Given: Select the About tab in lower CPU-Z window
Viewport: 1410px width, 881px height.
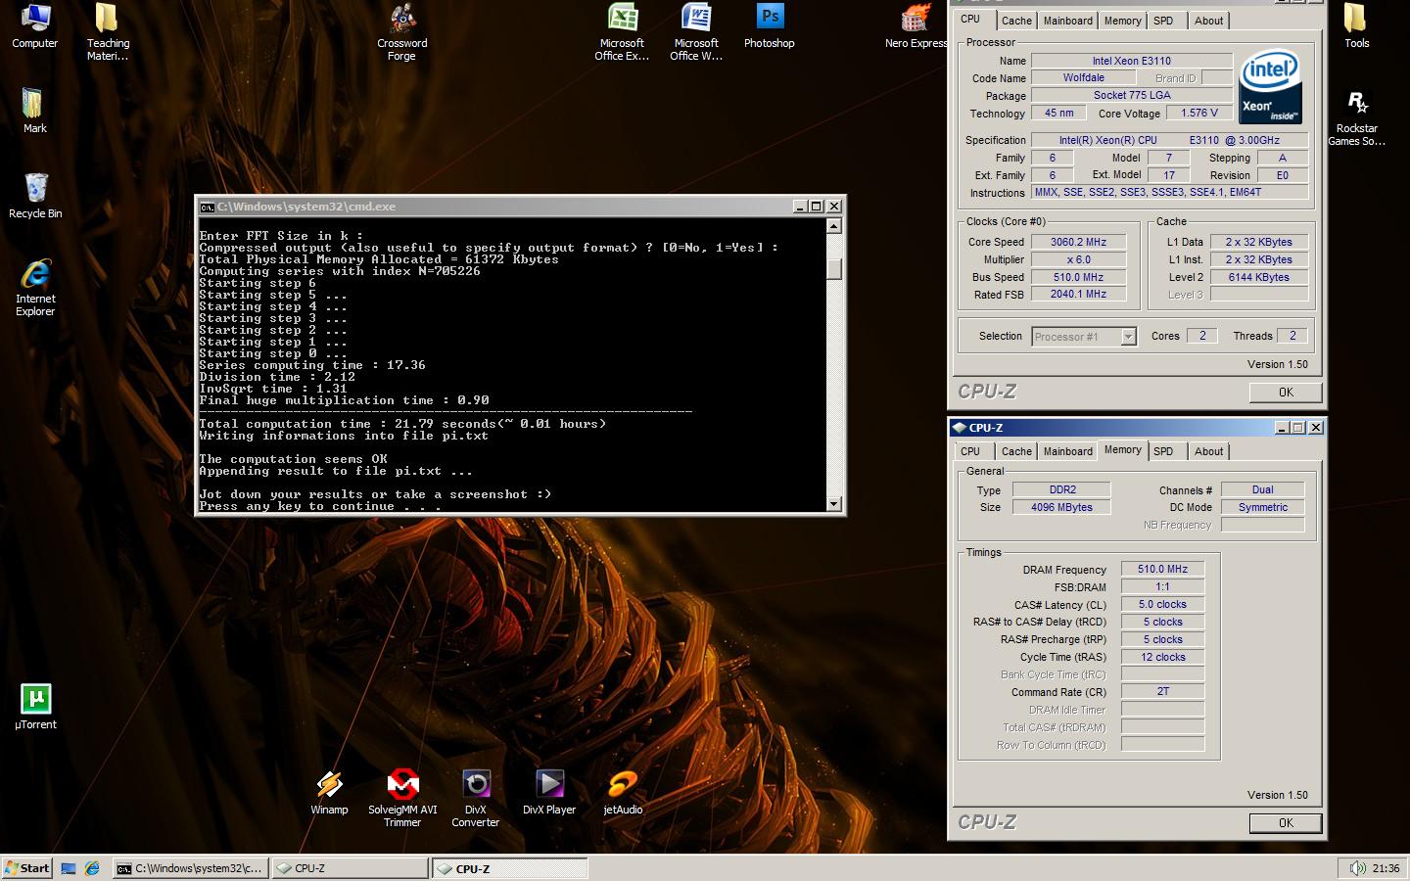Looking at the screenshot, I should (x=1208, y=451).
